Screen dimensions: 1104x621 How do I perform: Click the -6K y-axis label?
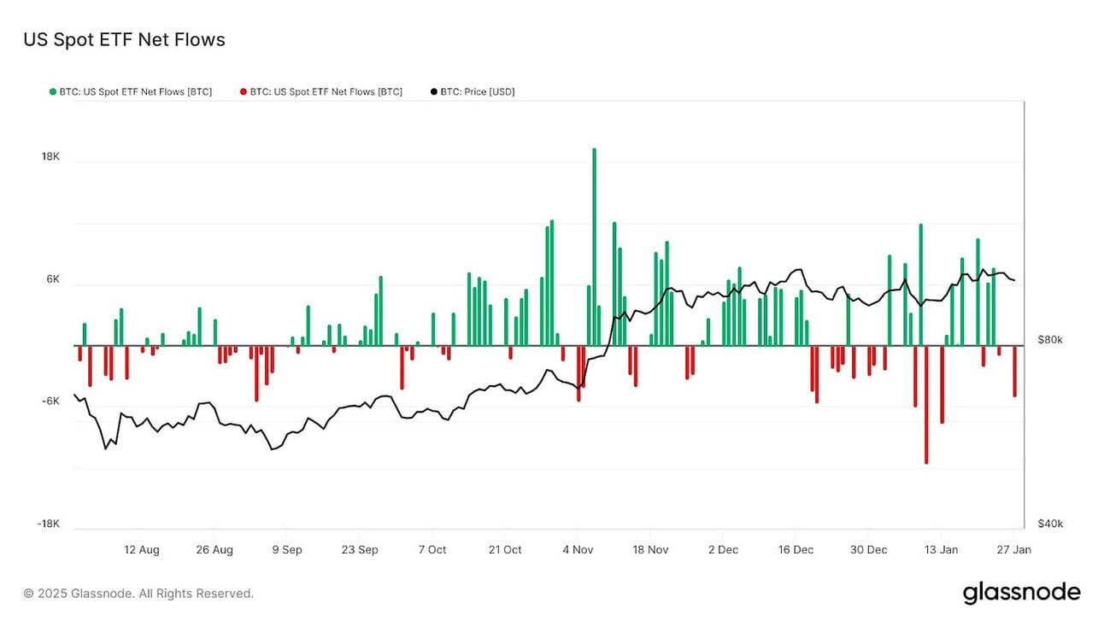51,401
